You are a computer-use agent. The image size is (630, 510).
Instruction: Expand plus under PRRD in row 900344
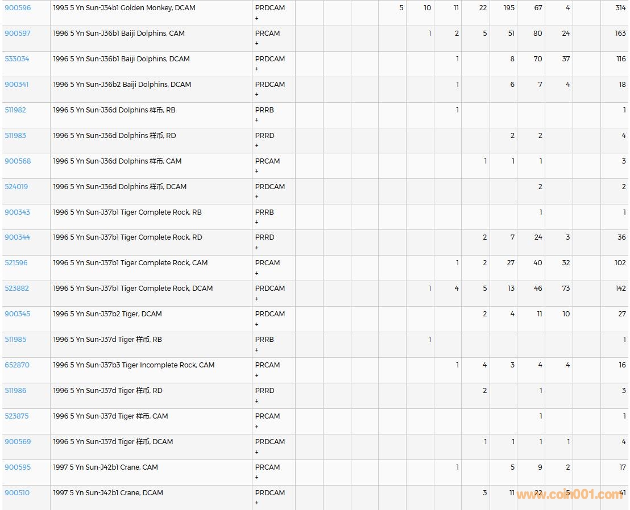pos(257,248)
